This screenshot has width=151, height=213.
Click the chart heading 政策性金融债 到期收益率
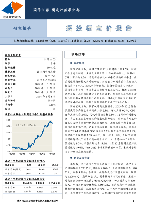[x=29, y=114]
